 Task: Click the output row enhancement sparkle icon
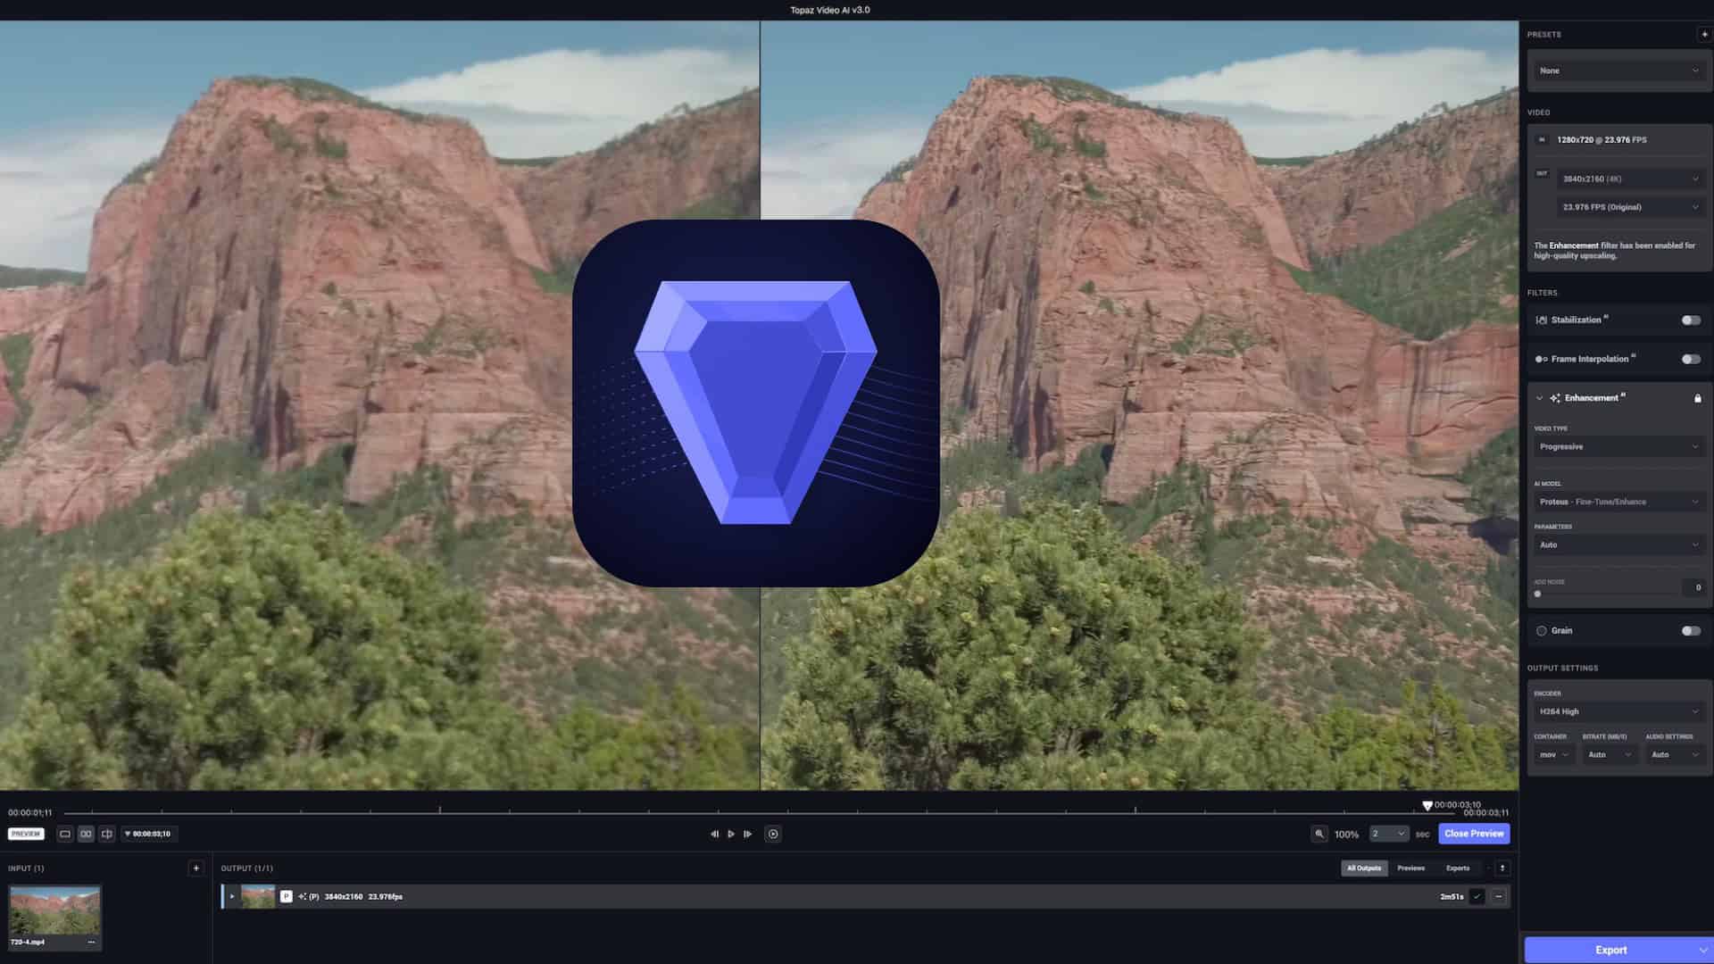click(303, 896)
